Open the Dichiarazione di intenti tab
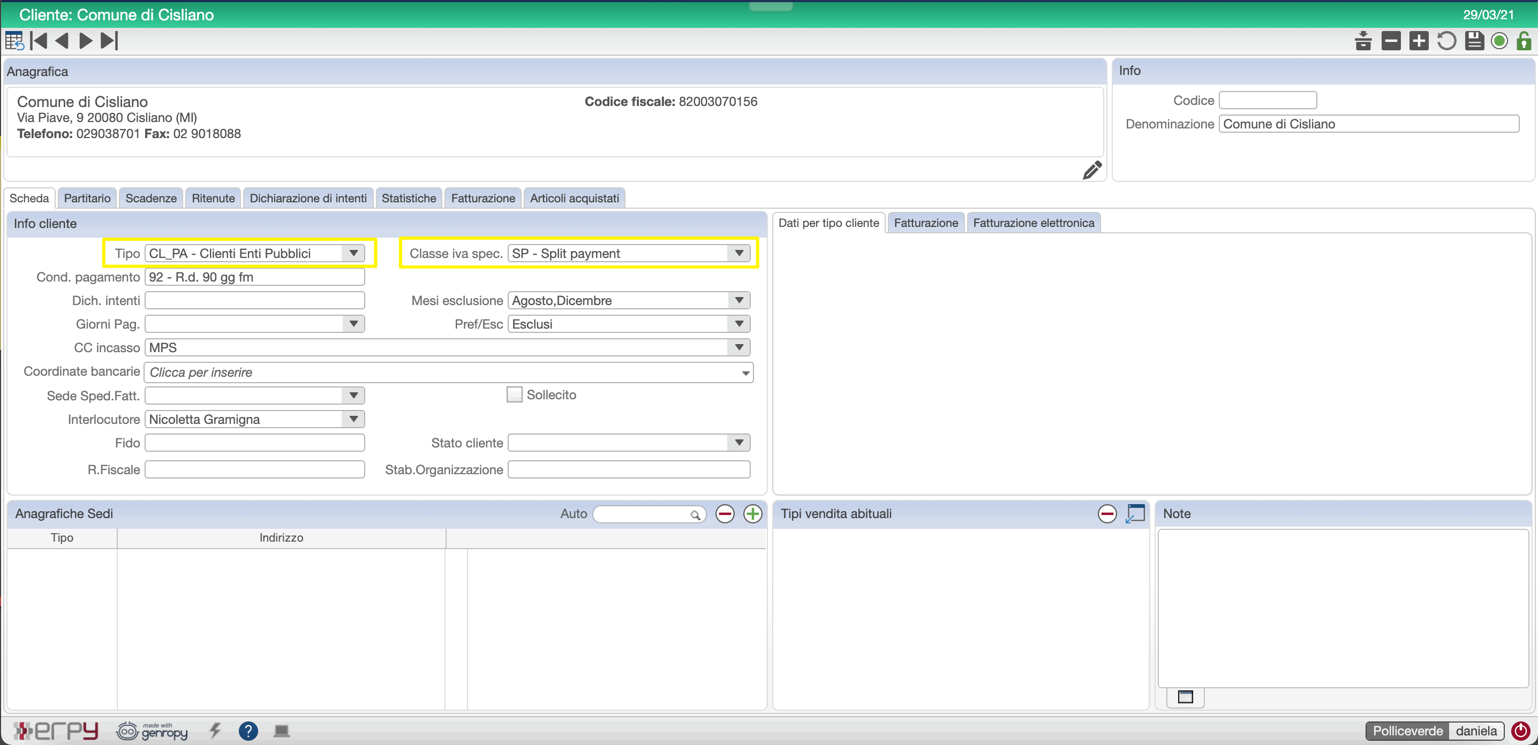 [308, 198]
